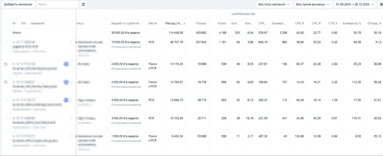The width and height of the screenshot is (383, 156).
Task: Click the conversion value 112,35
Action: pos(356,82)
